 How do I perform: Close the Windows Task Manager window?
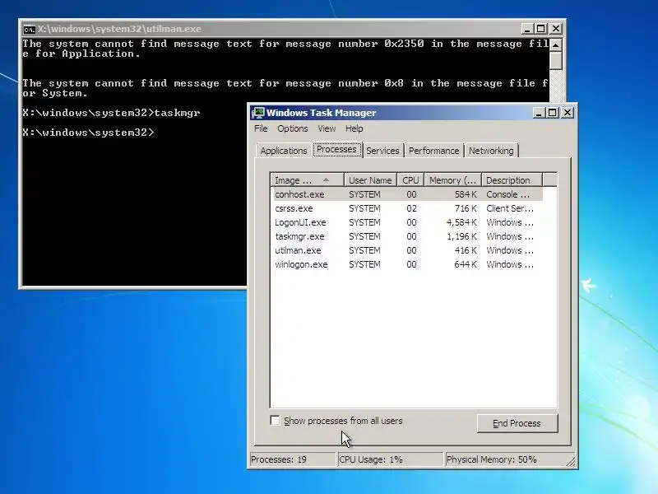pyautogui.click(x=568, y=113)
